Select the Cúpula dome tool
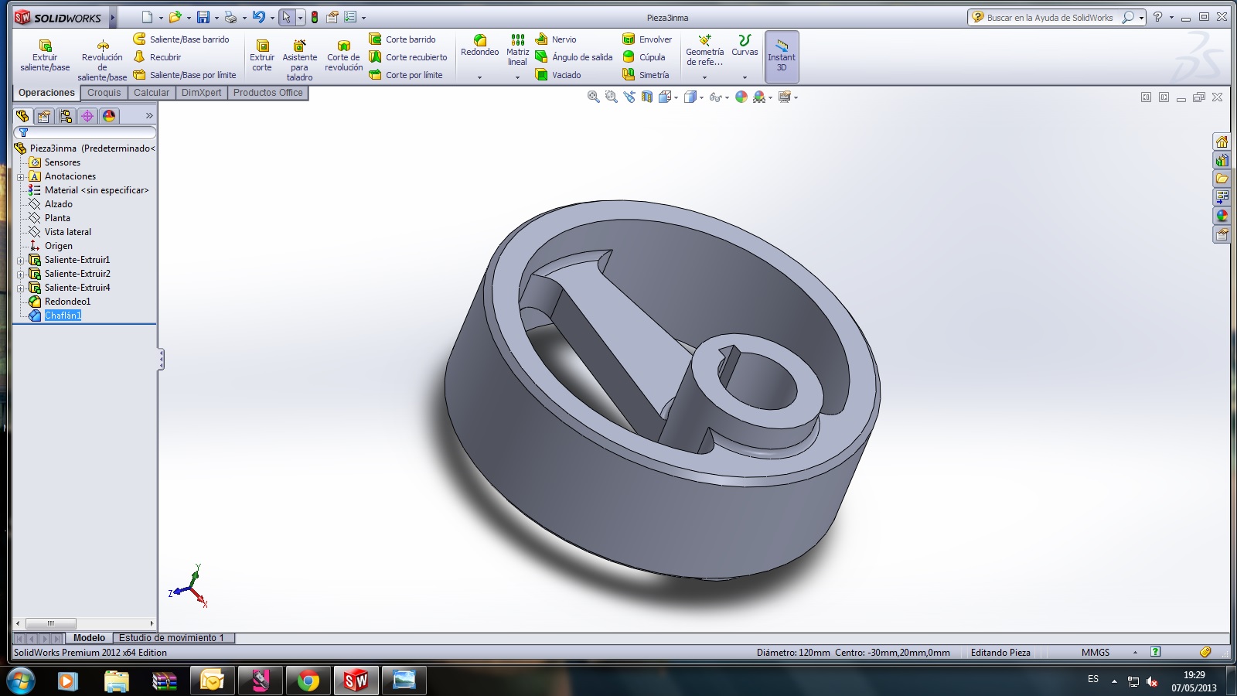The image size is (1237, 696). 644,57
